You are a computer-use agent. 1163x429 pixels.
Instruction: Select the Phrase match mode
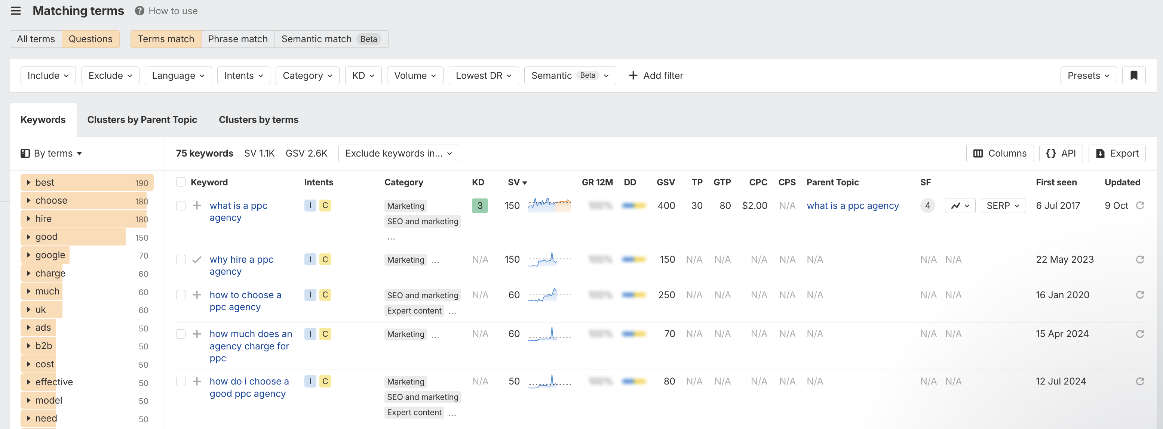point(238,39)
